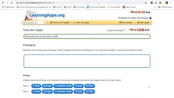This screenshot has width=174, height=98.
Task: Add Synthèse vocale to first Paire 1 row
Action: (63, 86)
